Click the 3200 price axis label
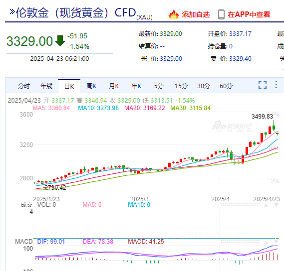 click(x=26, y=145)
